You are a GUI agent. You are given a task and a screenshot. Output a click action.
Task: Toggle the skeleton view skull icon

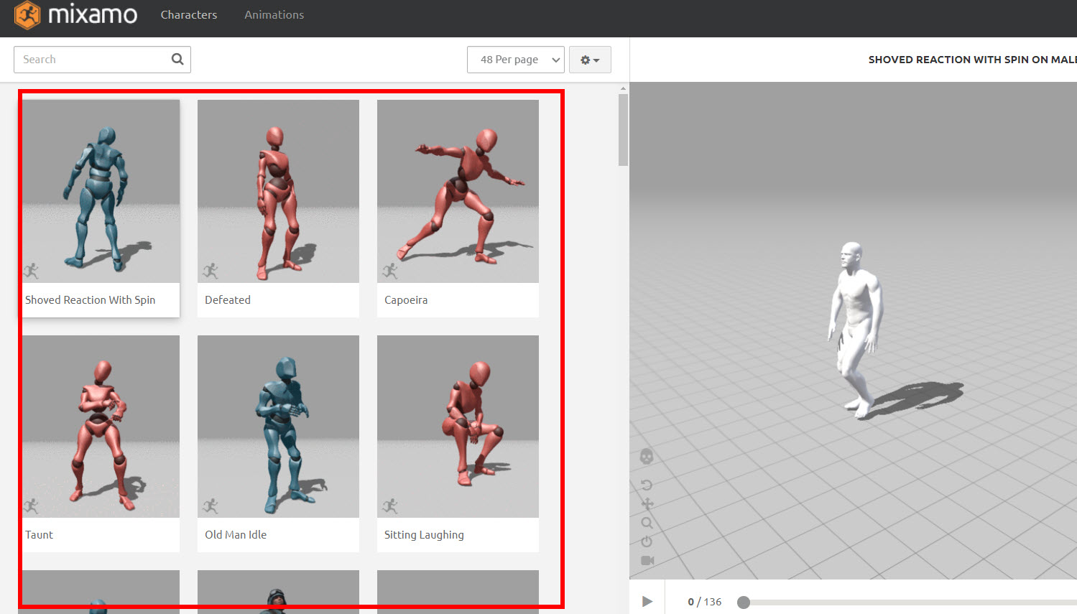[647, 457]
